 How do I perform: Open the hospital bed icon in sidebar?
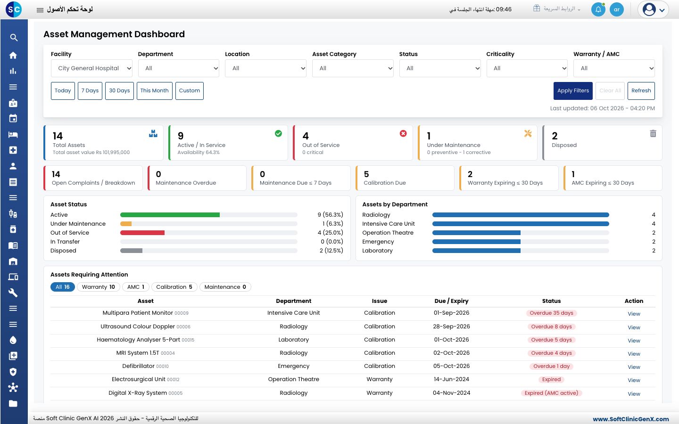[x=13, y=134]
